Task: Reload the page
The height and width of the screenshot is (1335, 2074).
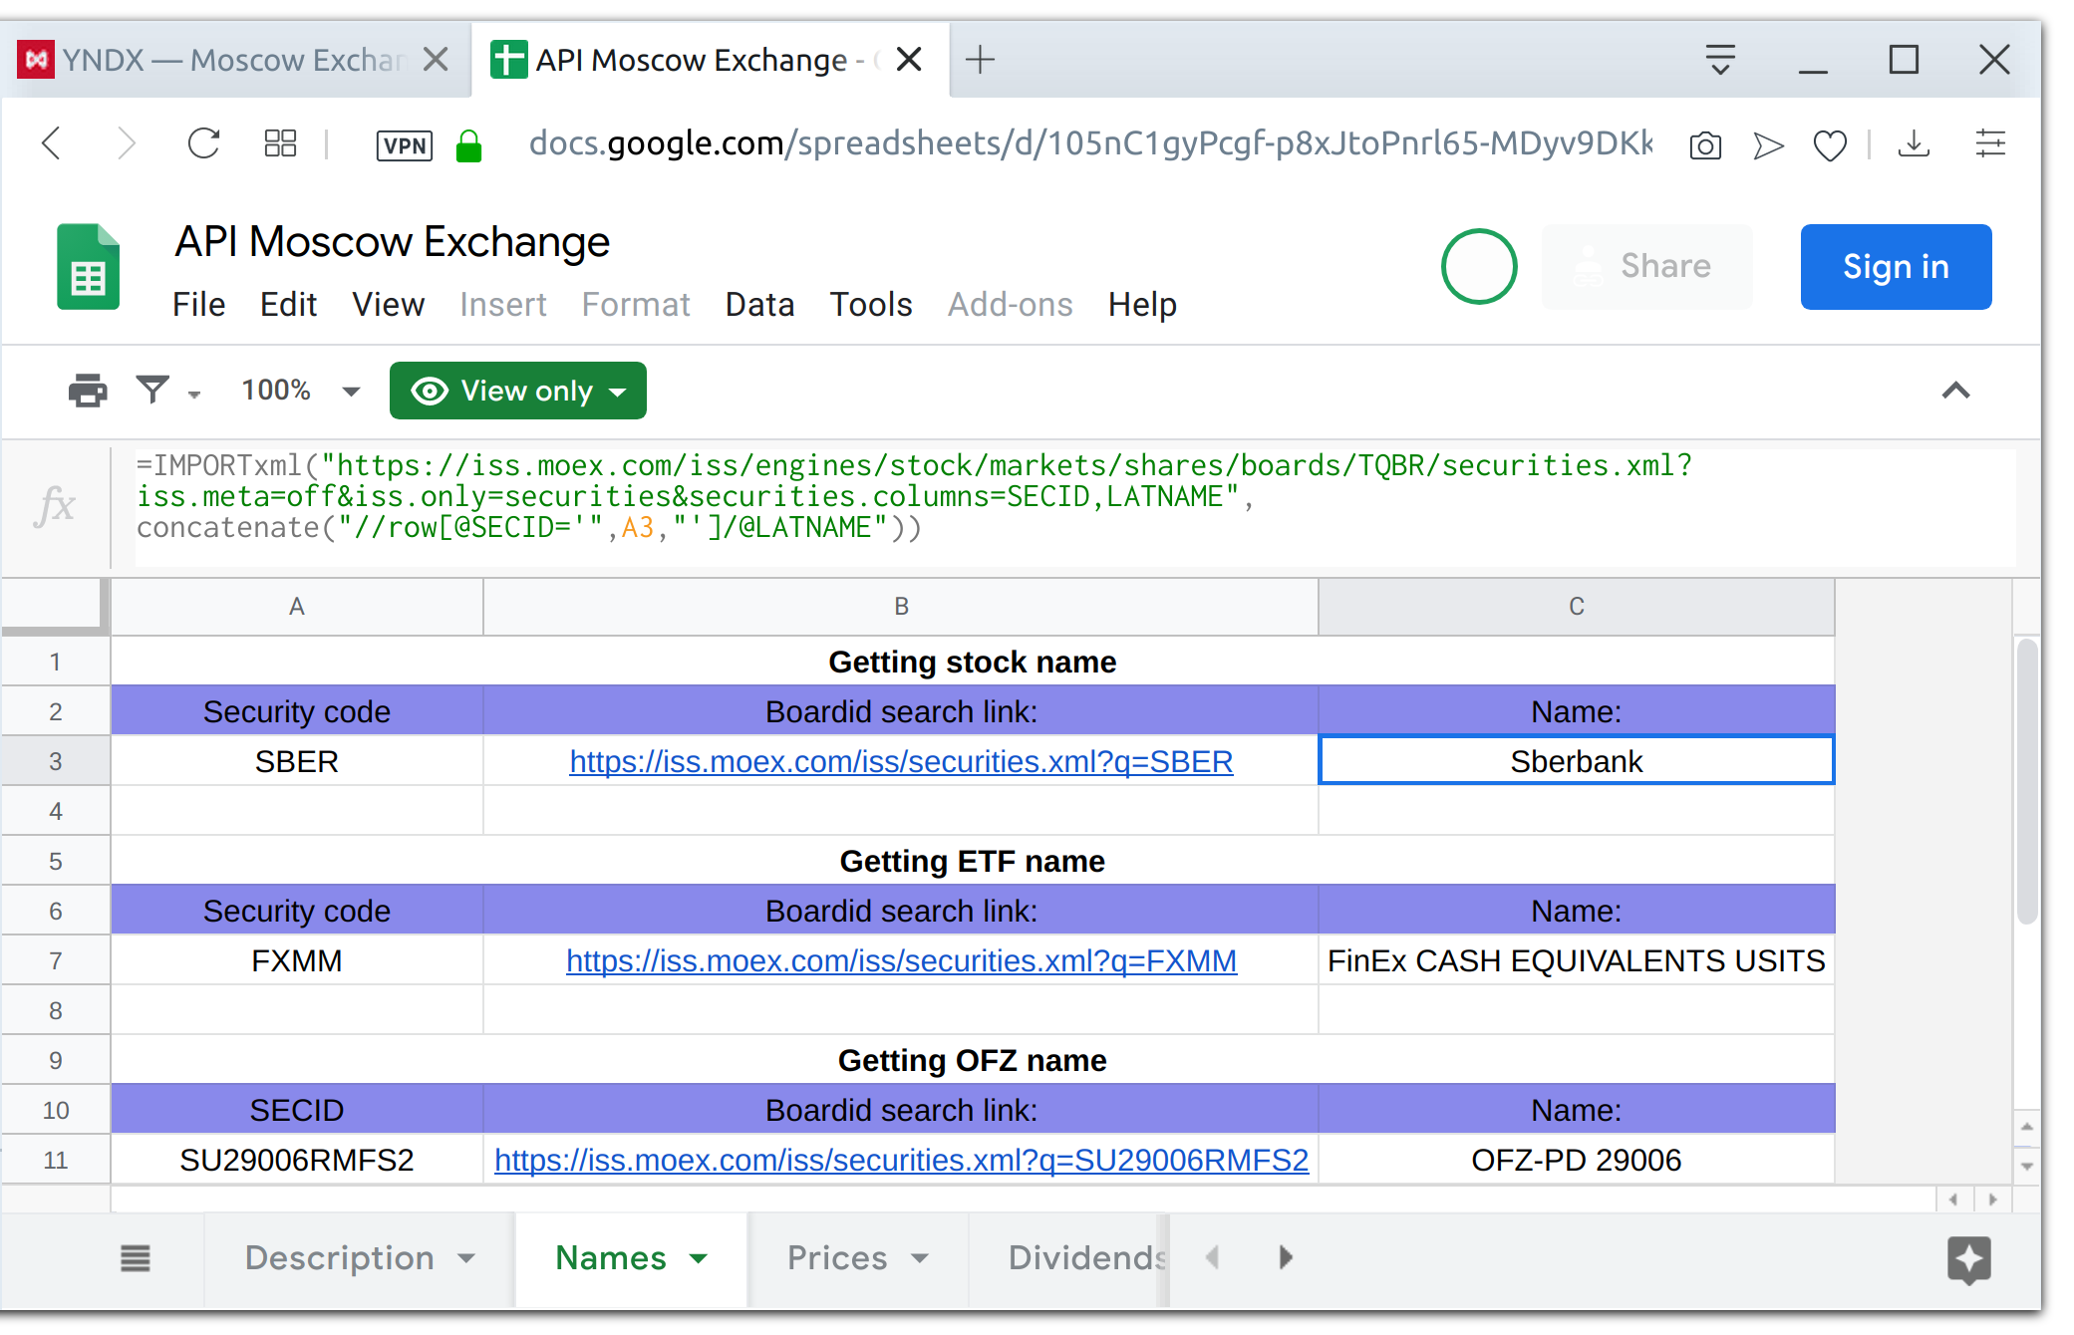Action: click(x=203, y=144)
